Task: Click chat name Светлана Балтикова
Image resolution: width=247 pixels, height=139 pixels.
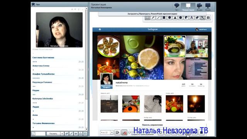Action: pyautogui.click(x=43, y=58)
